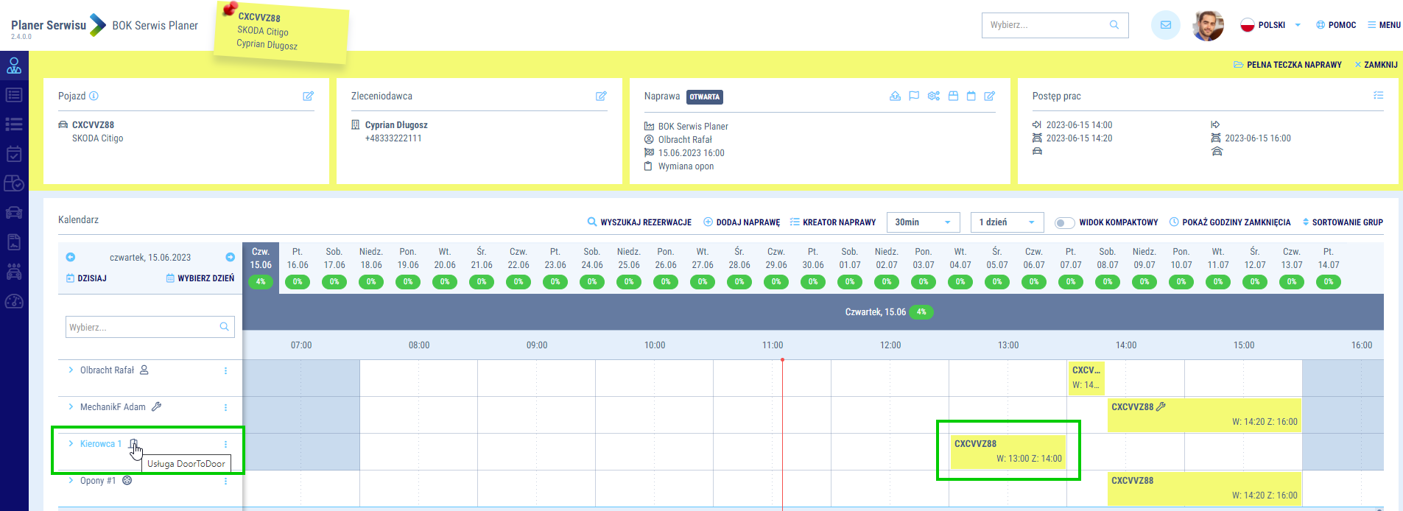
Task: Click the CXCVVZ88 13:00-14:00 reservation block
Action: pos(1007,451)
